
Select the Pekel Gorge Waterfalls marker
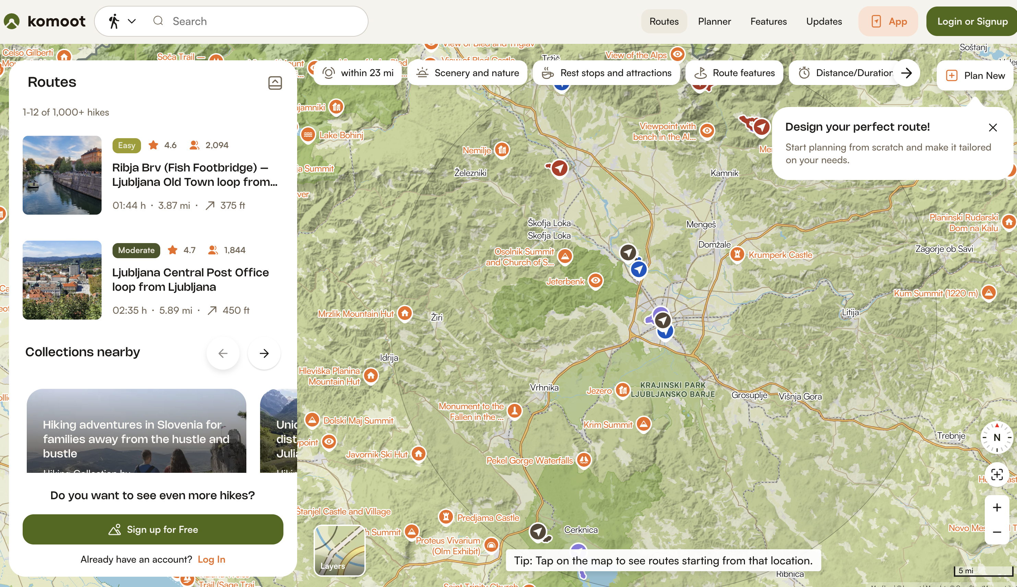(584, 459)
